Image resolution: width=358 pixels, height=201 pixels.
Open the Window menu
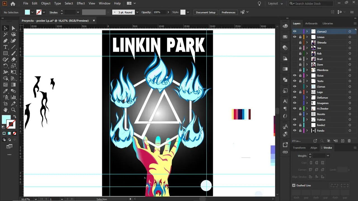click(105, 3)
